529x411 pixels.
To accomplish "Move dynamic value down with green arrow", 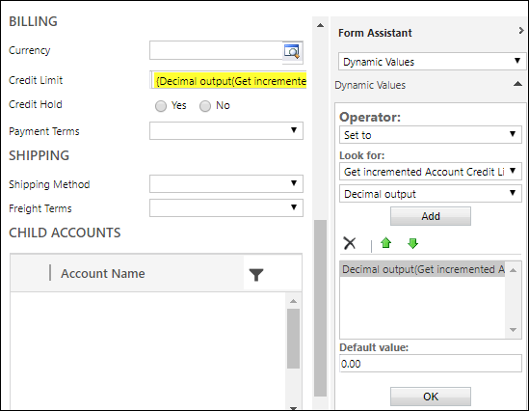I will pos(412,243).
